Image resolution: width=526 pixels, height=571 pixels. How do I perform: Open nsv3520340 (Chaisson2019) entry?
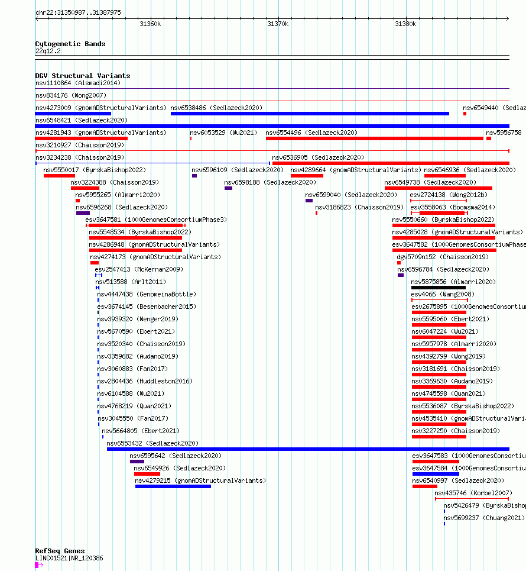[141, 344]
